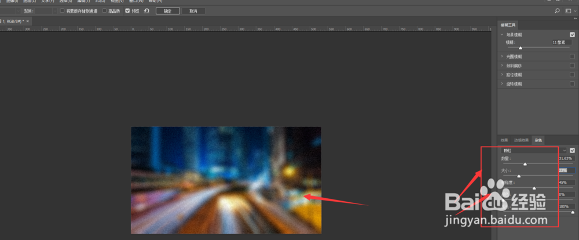
Task: Expand the Tilt-Shift section
Action: (502, 66)
